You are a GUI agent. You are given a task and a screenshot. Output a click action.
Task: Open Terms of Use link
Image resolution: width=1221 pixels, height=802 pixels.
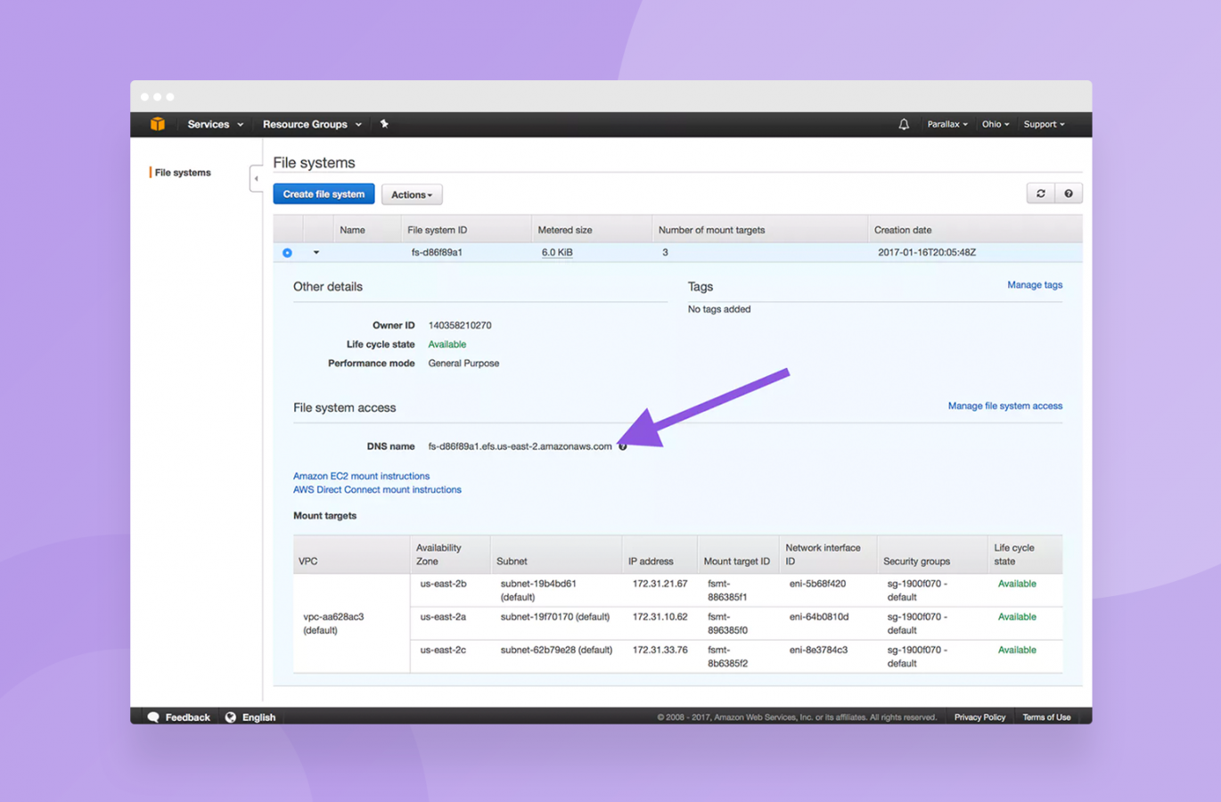[x=1046, y=717]
